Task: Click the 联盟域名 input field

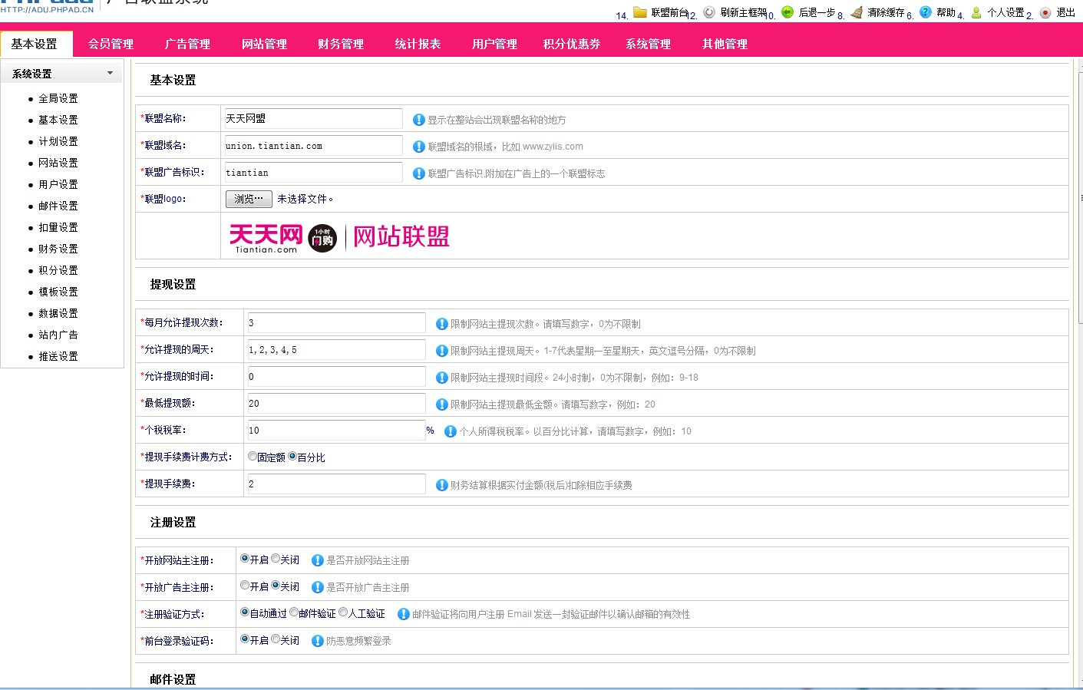Action: pyautogui.click(x=313, y=145)
